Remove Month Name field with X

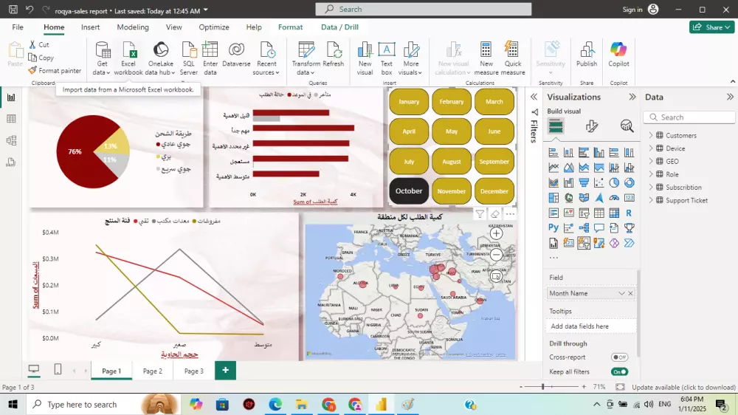tap(631, 293)
